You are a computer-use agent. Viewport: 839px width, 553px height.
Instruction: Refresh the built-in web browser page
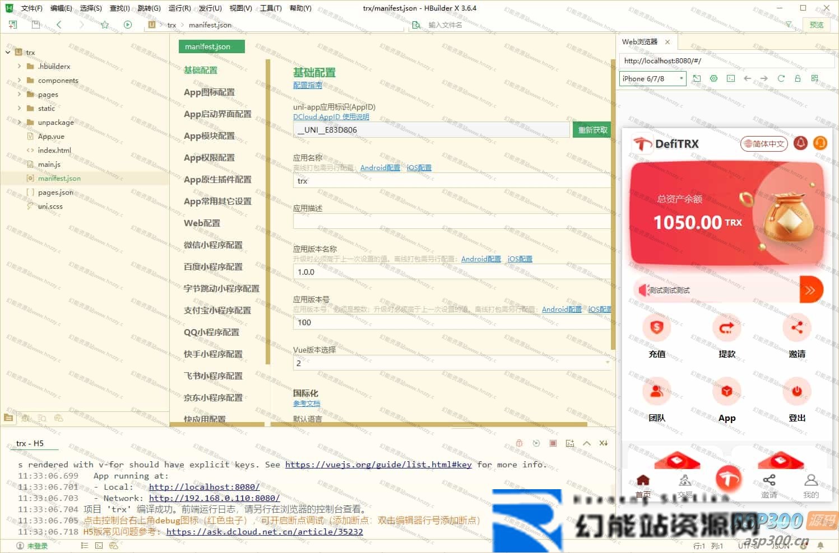[x=781, y=78]
